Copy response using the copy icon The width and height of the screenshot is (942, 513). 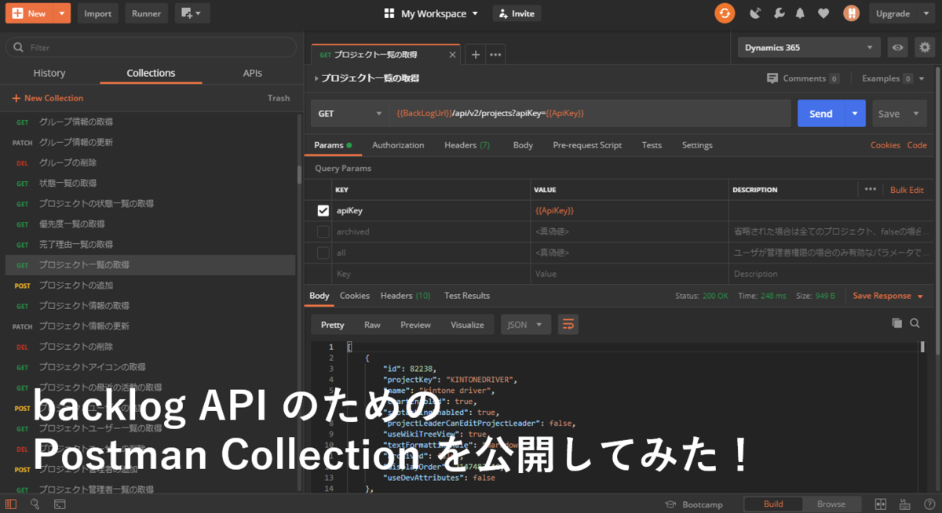(x=897, y=323)
